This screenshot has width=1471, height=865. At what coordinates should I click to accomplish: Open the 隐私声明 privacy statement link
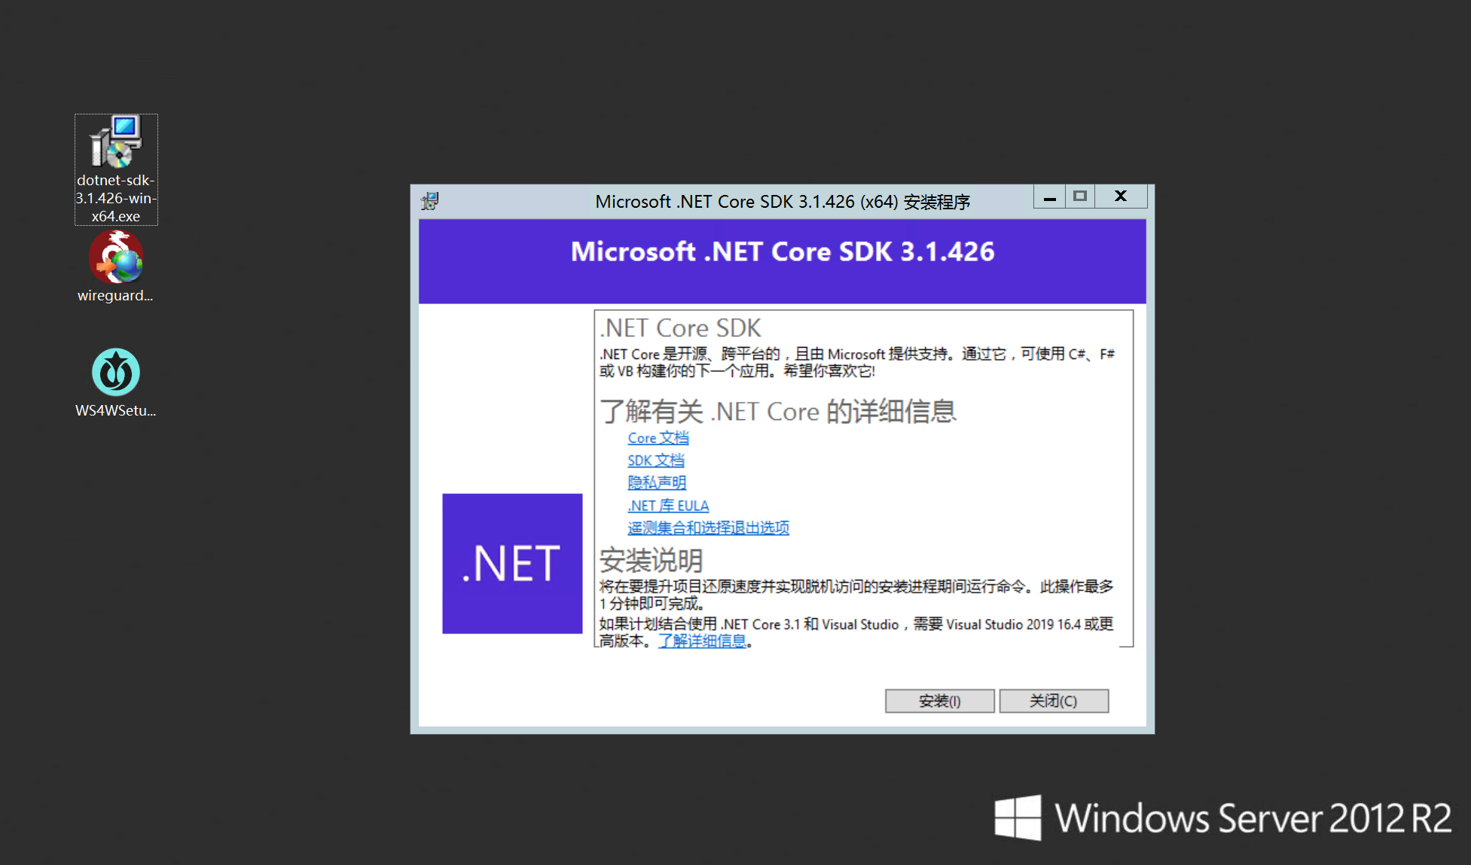(x=657, y=483)
